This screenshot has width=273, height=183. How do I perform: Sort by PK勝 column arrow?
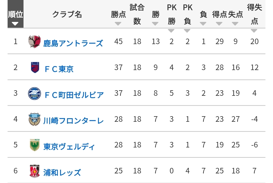pyautogui.click(x=171, y=31)
